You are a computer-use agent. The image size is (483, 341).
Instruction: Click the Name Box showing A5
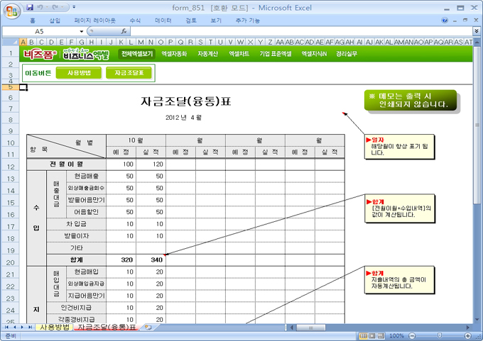click(x=40, y=31)
